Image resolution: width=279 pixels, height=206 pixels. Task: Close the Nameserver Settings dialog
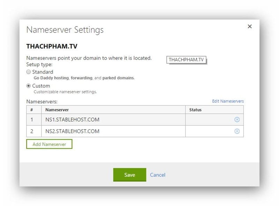click(250, 27)
